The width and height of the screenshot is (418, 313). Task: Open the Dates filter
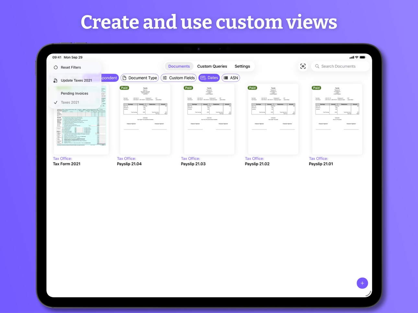[209, 78]
